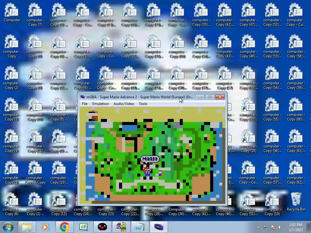
Task: Select the Recycle Bin icon
Action: (296, 202)
